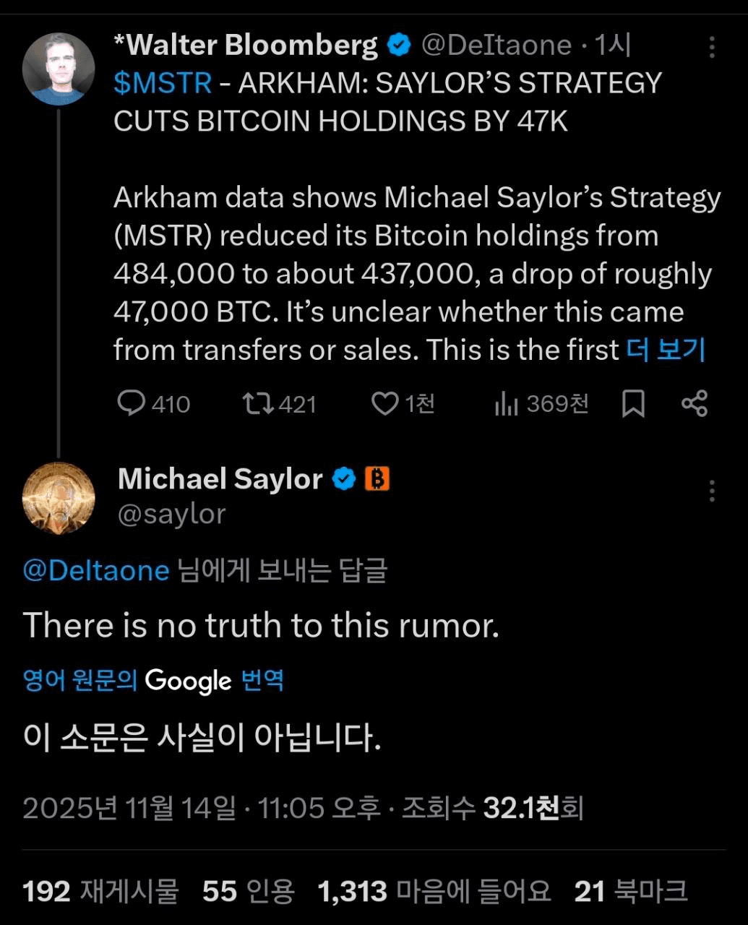The height and width of the screenshot is (925, 748).
Task: Bookmark Walter Bloomberg's tweet
Action: tap(634, 405)
